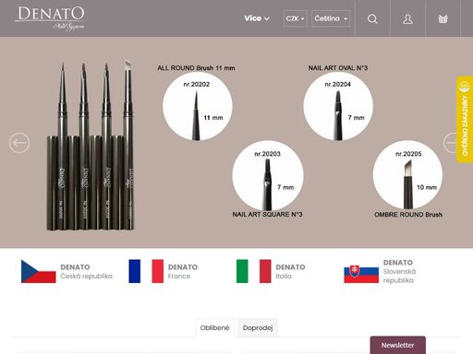The width and height of the screenshot is (473, 354).
Task: Click the ALL ROUND Brush 11 mm text
Action: (196, 68)
